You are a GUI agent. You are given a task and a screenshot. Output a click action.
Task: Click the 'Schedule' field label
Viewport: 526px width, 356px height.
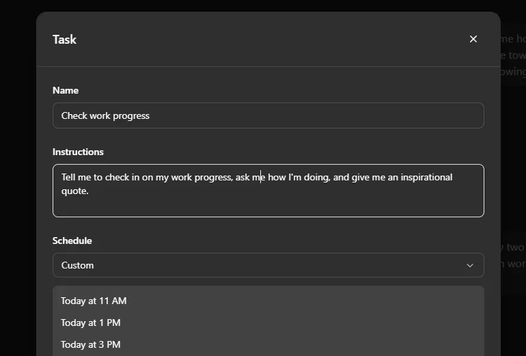[x=72, y=241]
